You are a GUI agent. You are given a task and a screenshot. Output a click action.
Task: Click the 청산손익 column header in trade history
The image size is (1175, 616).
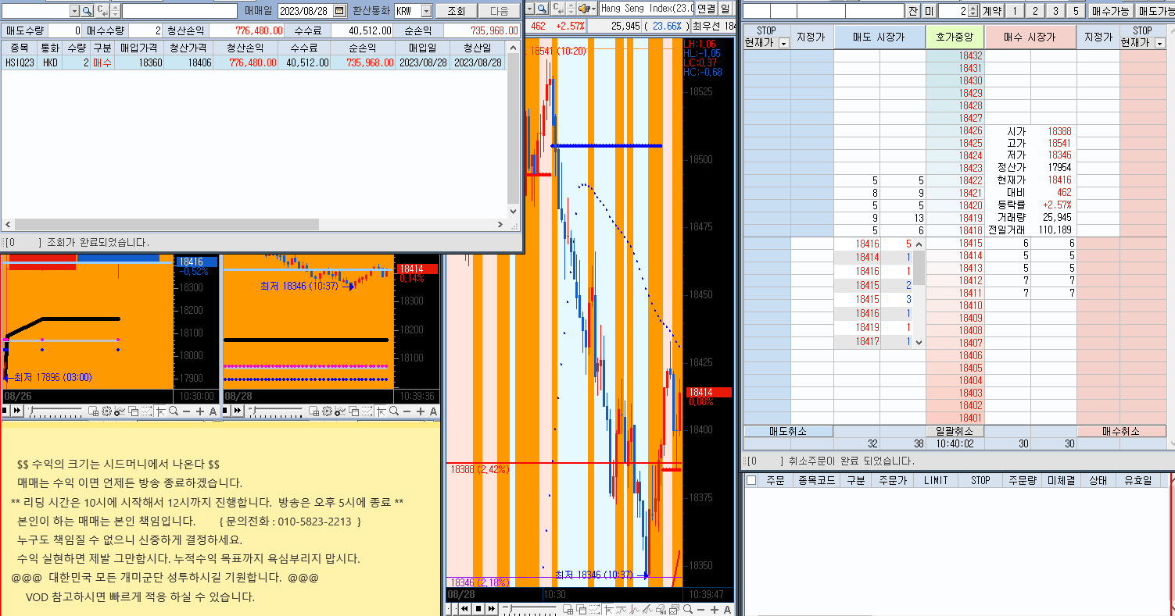pyautogui.click(x=244, y=48)
